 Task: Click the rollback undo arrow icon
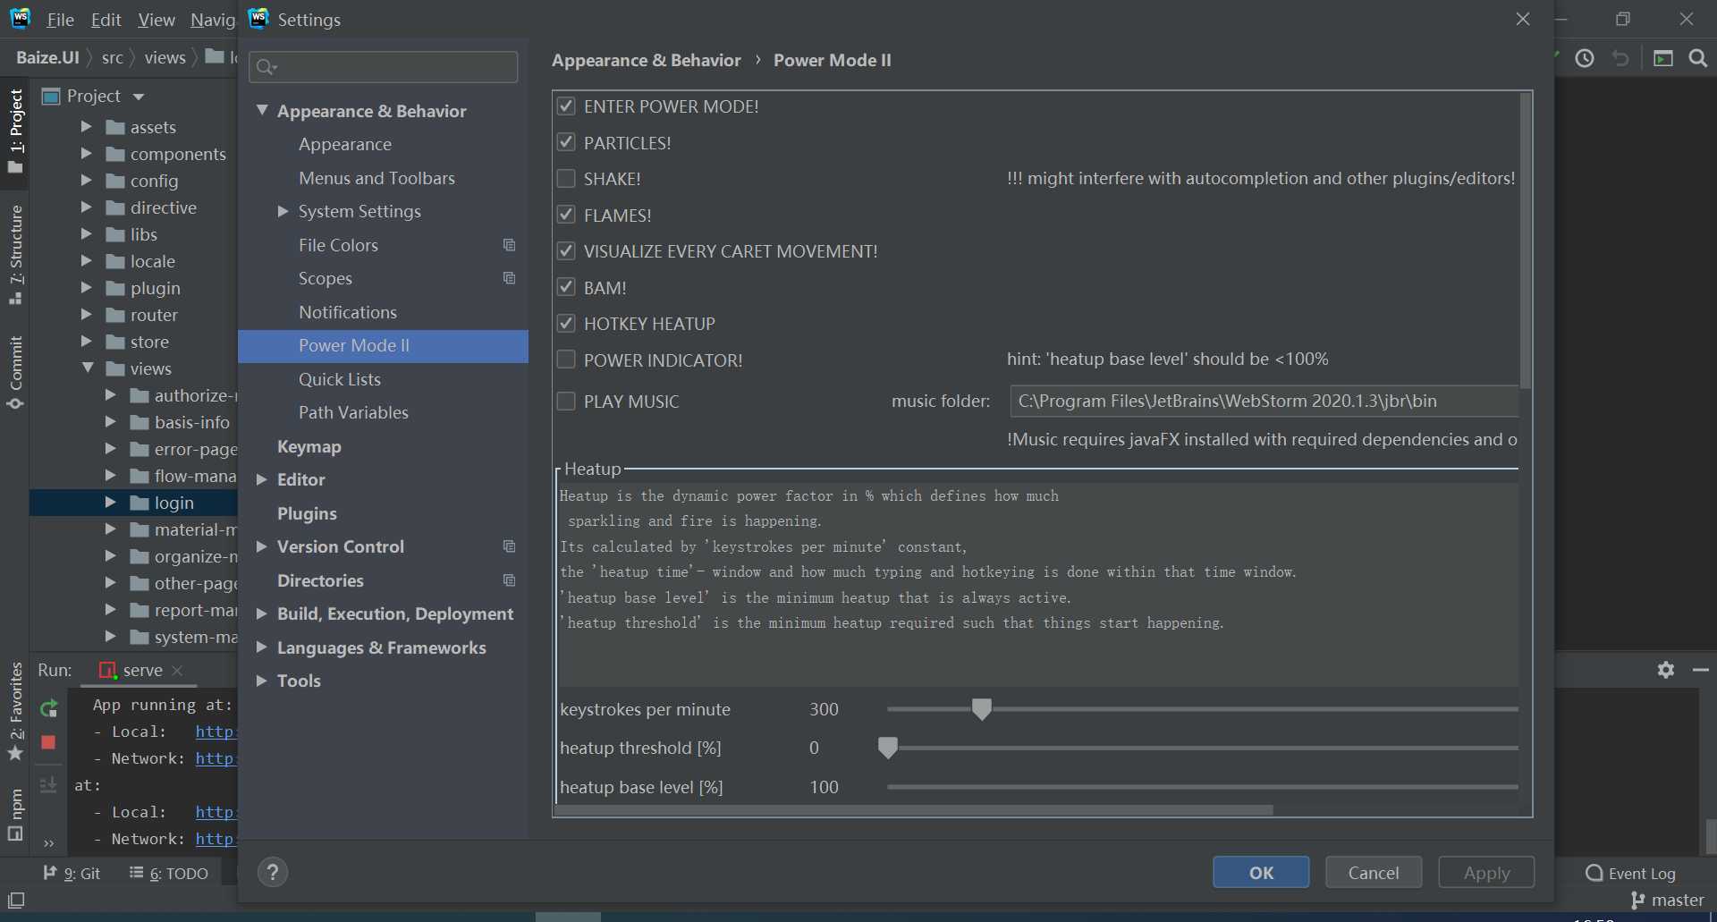tap(1620, 58)
